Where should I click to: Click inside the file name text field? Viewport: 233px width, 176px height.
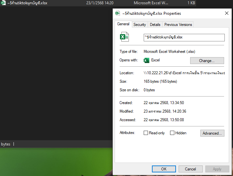(x=184, y=37)
